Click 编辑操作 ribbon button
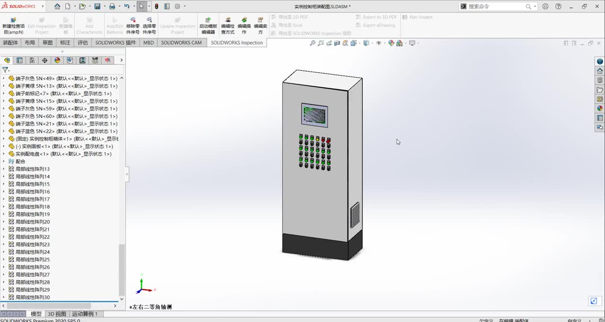 point(244,26)
